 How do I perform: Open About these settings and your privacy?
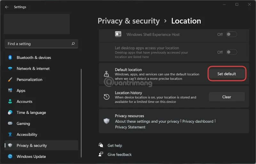[147, 121]
